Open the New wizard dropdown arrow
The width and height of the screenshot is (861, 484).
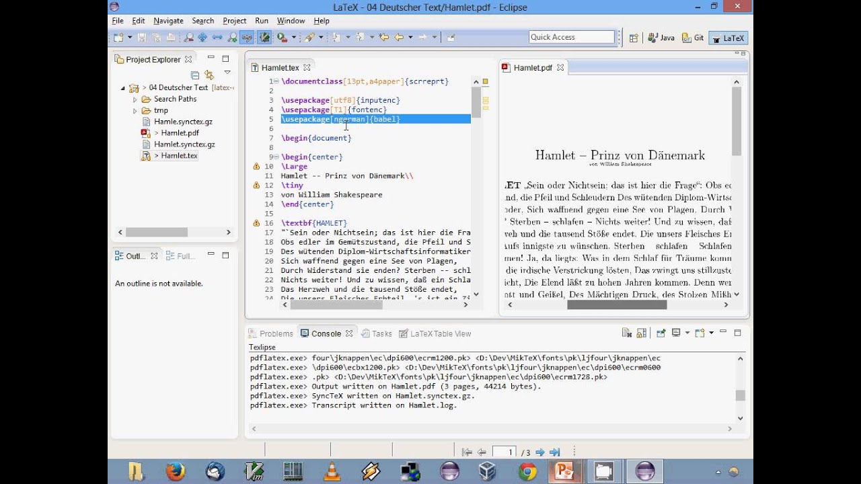coord(128,38)
